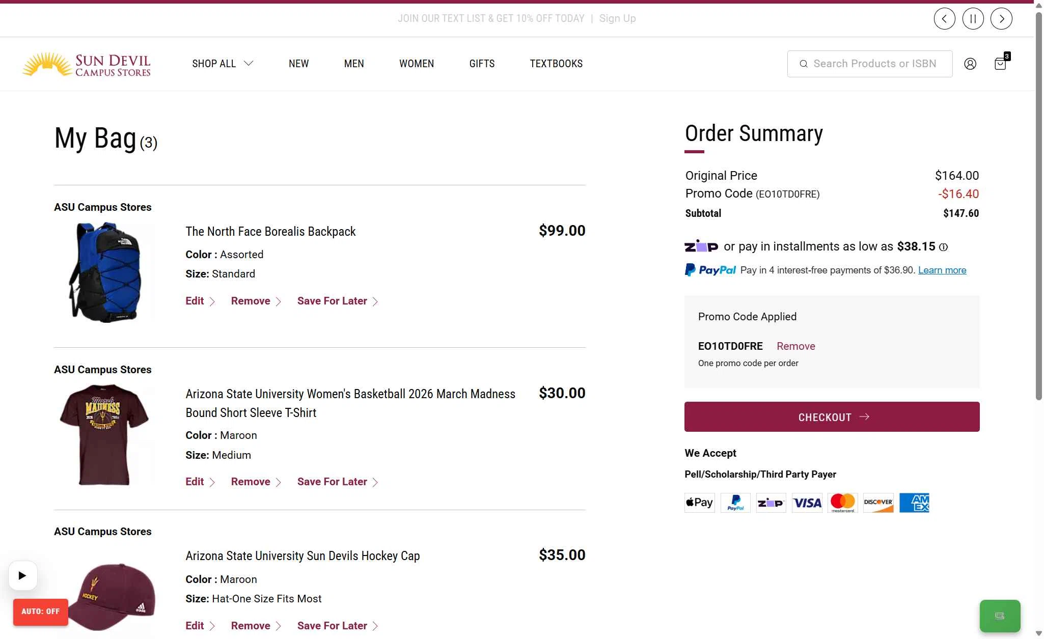Screen dimensions: 1044x639
Task: Select the Zip payment badge under We Accept
Action: click(771, 503)
